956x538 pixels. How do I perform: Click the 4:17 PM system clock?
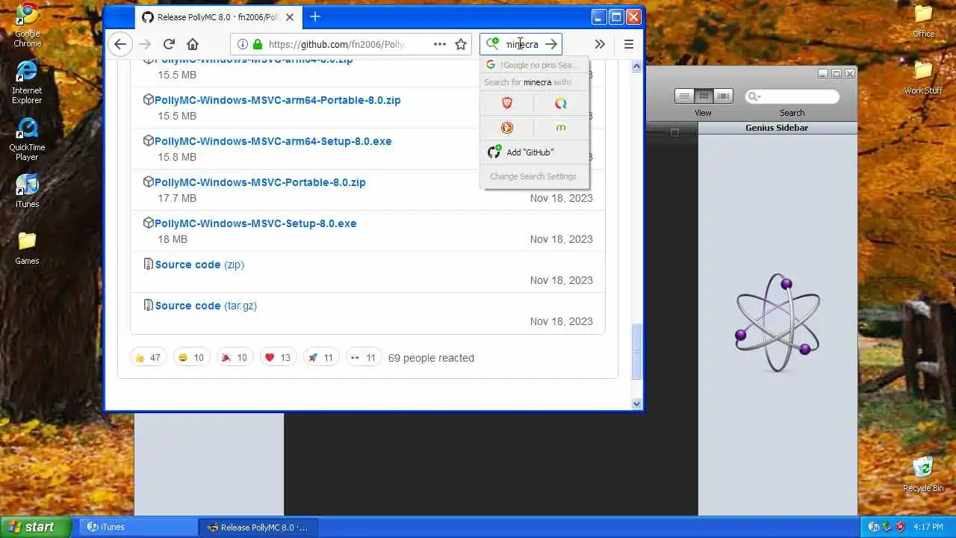coord(928,527)
